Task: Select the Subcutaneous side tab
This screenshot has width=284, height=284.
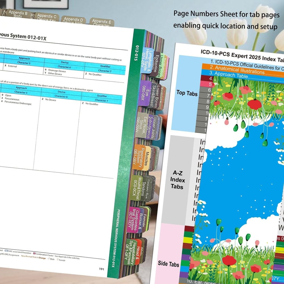Action: point(151,127)
